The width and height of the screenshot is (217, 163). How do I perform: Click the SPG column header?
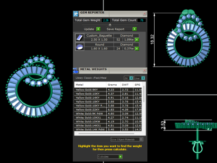[137, 85]
